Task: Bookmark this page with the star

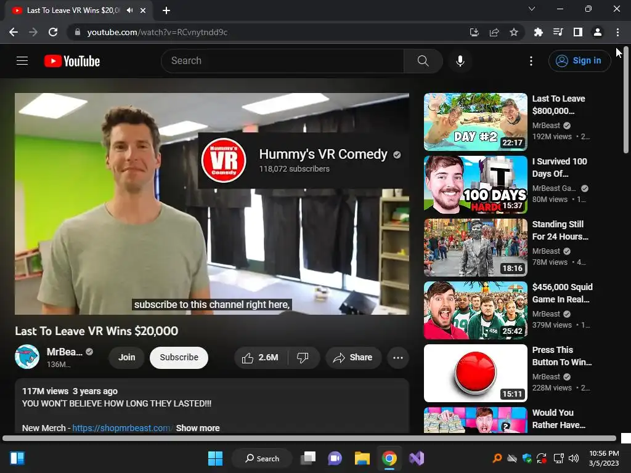Action: 514,32
